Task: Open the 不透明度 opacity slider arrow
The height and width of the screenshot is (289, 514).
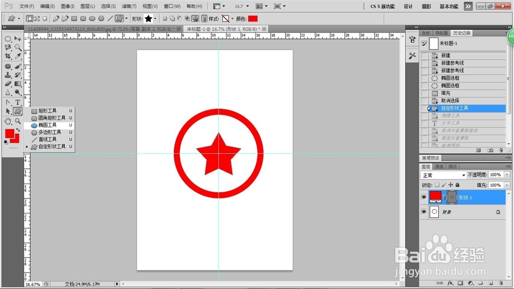Action: click(507, 175)
